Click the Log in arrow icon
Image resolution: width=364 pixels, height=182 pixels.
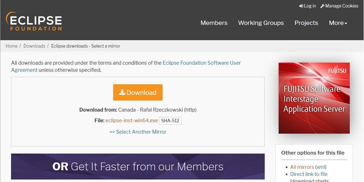301,6
